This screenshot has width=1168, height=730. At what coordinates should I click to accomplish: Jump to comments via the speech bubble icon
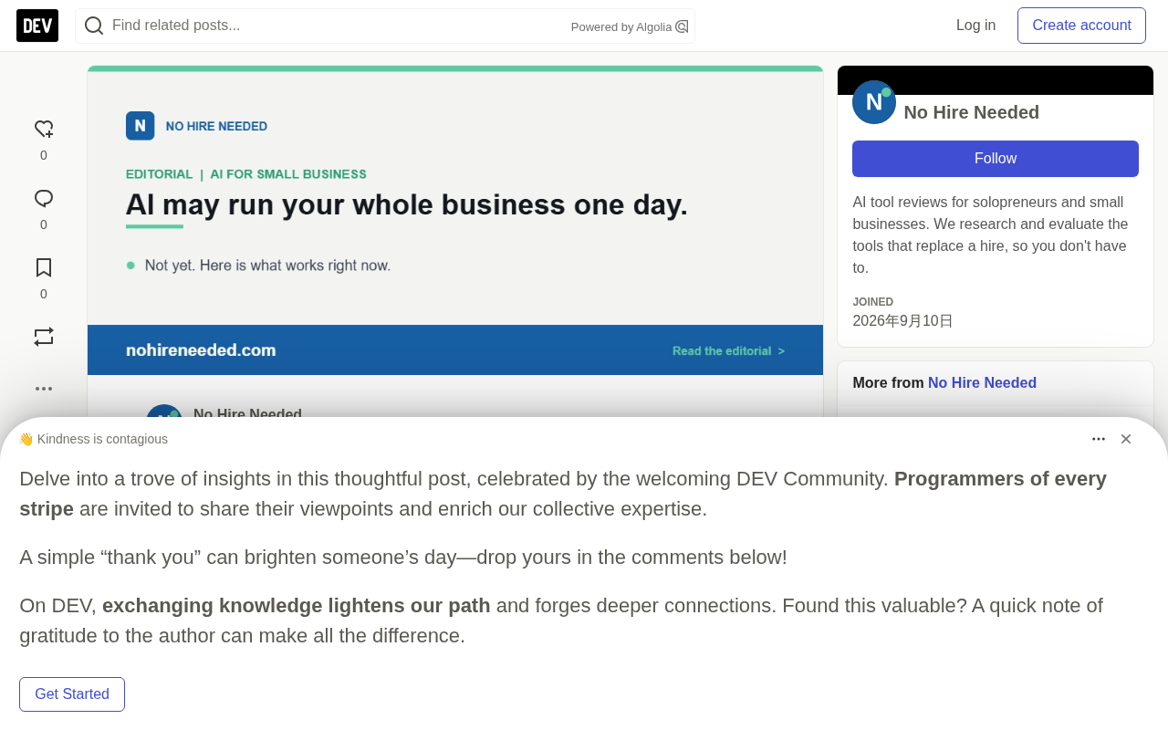point(44,199)
